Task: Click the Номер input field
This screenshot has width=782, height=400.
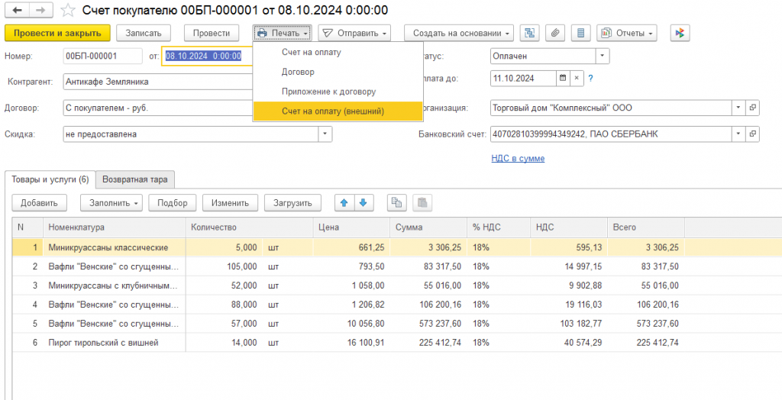Action: click(103, 56)
